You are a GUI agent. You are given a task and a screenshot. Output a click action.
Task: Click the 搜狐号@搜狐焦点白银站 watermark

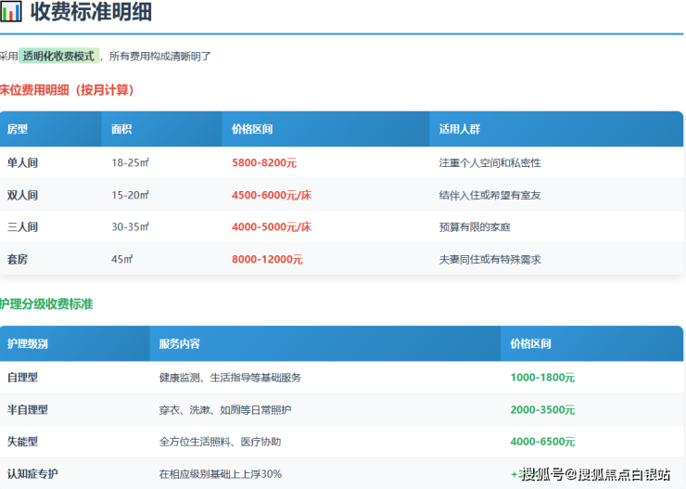pos(595,474)
